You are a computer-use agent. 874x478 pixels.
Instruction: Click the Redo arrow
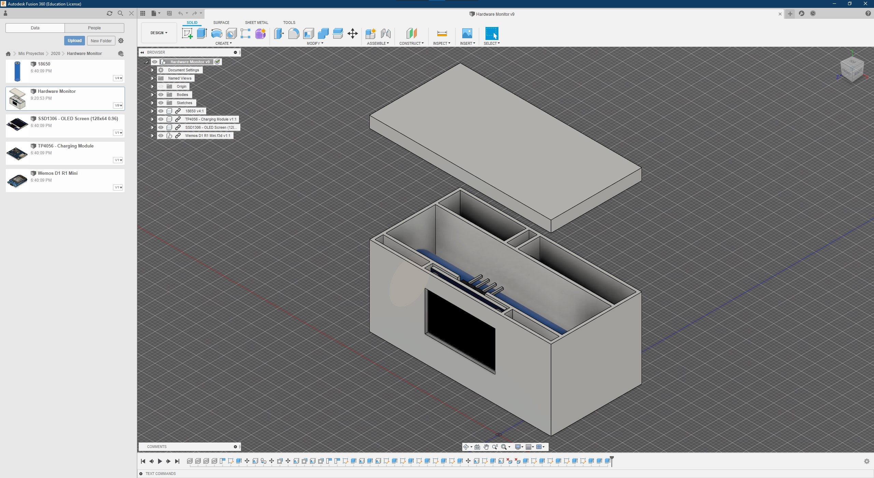click(x=195, y=13)
